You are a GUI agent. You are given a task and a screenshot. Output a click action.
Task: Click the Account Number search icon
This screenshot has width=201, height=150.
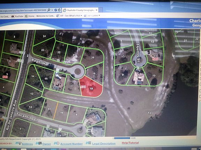pyautogui.click(x=57, y=143)
